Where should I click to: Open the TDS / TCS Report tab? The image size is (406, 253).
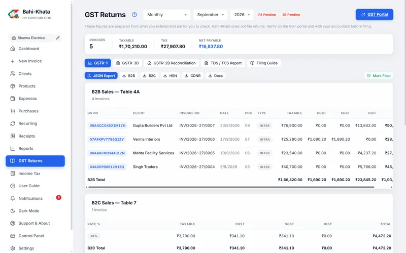pyautogui.click(x=223, y=63)
